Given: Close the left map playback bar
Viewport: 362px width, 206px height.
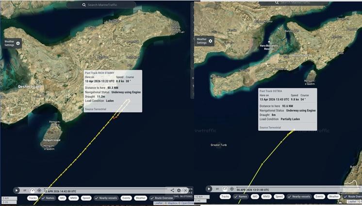Looking at the screenshot, I should 185,190.
